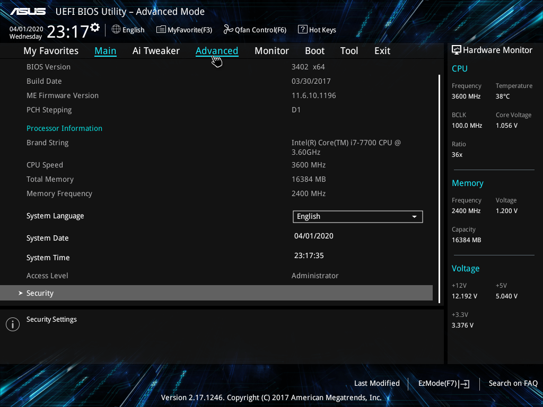Click the 38°C temperature reading
The height and width of the screenshot is (407, 543).
503,96
